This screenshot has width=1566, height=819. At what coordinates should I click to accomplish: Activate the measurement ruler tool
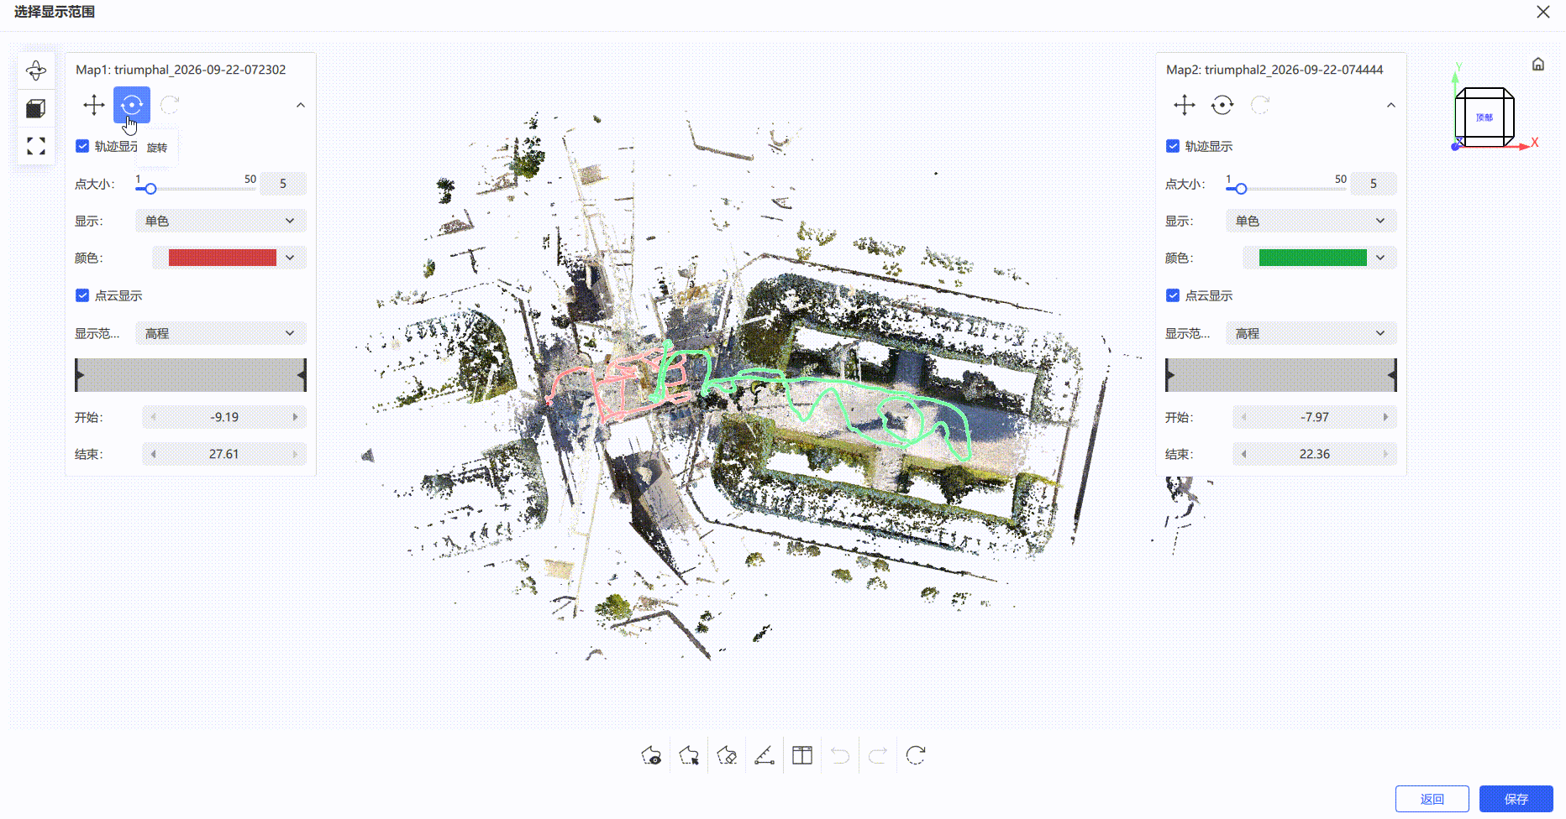click(765, 755)
